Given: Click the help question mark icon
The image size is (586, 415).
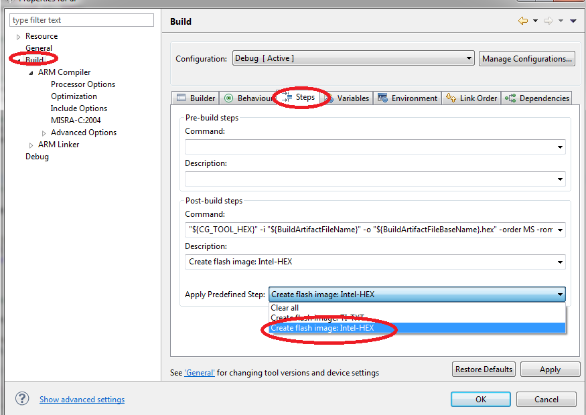Looking at the screenshot, I should [x=22, y=399].
